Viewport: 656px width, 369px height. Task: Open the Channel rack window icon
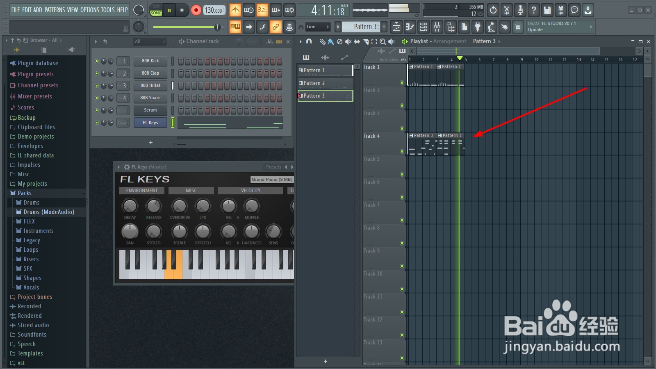tap(424, 27)
